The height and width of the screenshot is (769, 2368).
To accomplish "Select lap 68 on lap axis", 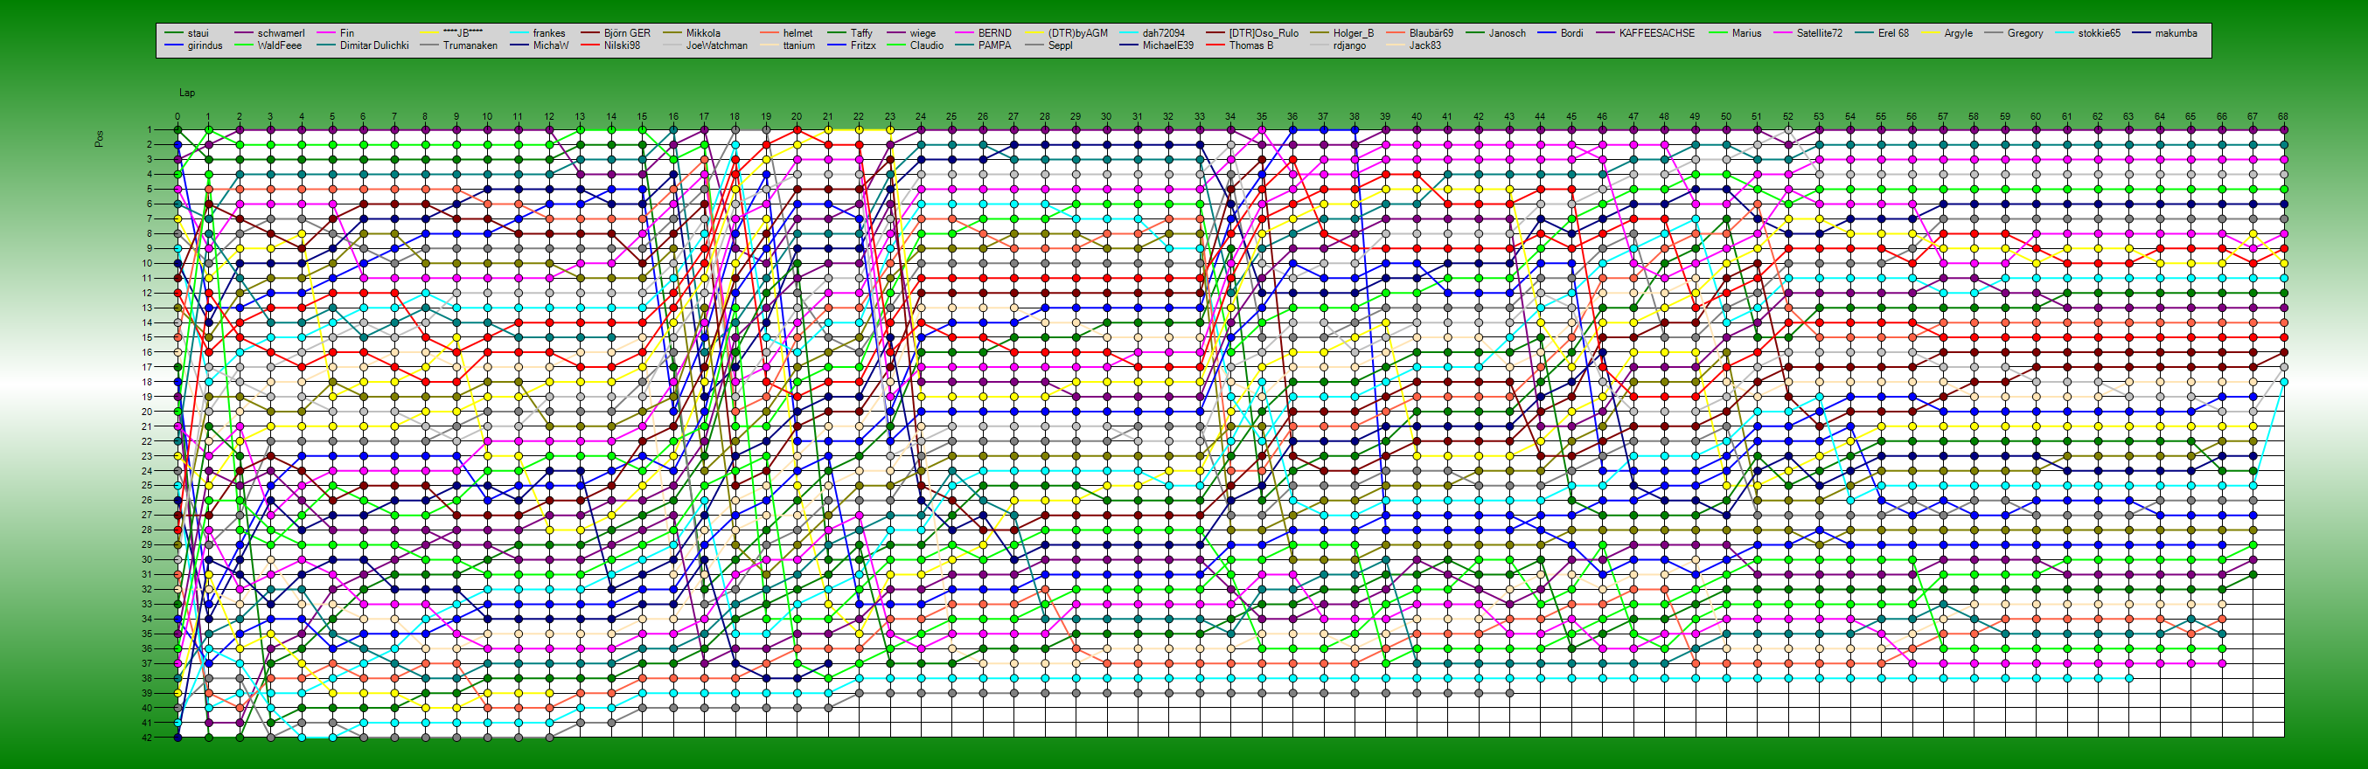I will 2282,117.
